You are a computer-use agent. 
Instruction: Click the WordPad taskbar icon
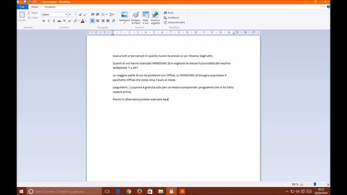point(171,191)
